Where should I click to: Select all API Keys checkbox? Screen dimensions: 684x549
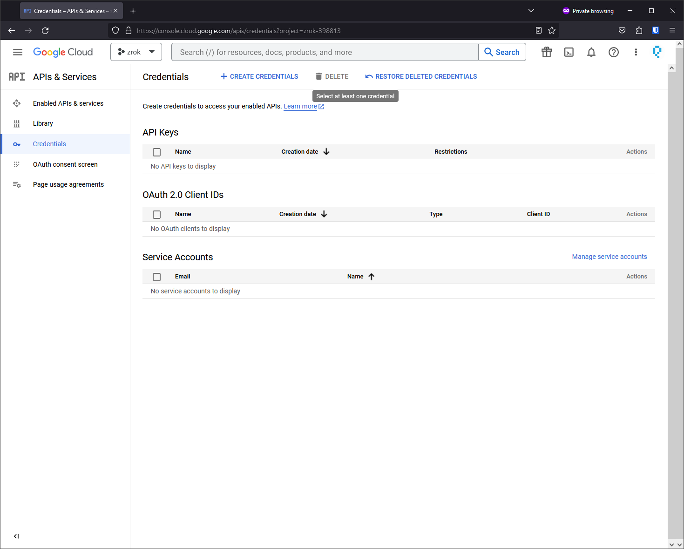157,152
